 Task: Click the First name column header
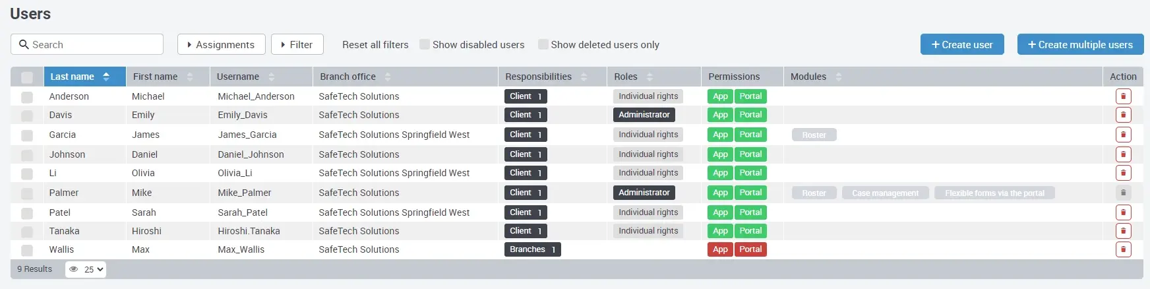(x=156, y=77)
